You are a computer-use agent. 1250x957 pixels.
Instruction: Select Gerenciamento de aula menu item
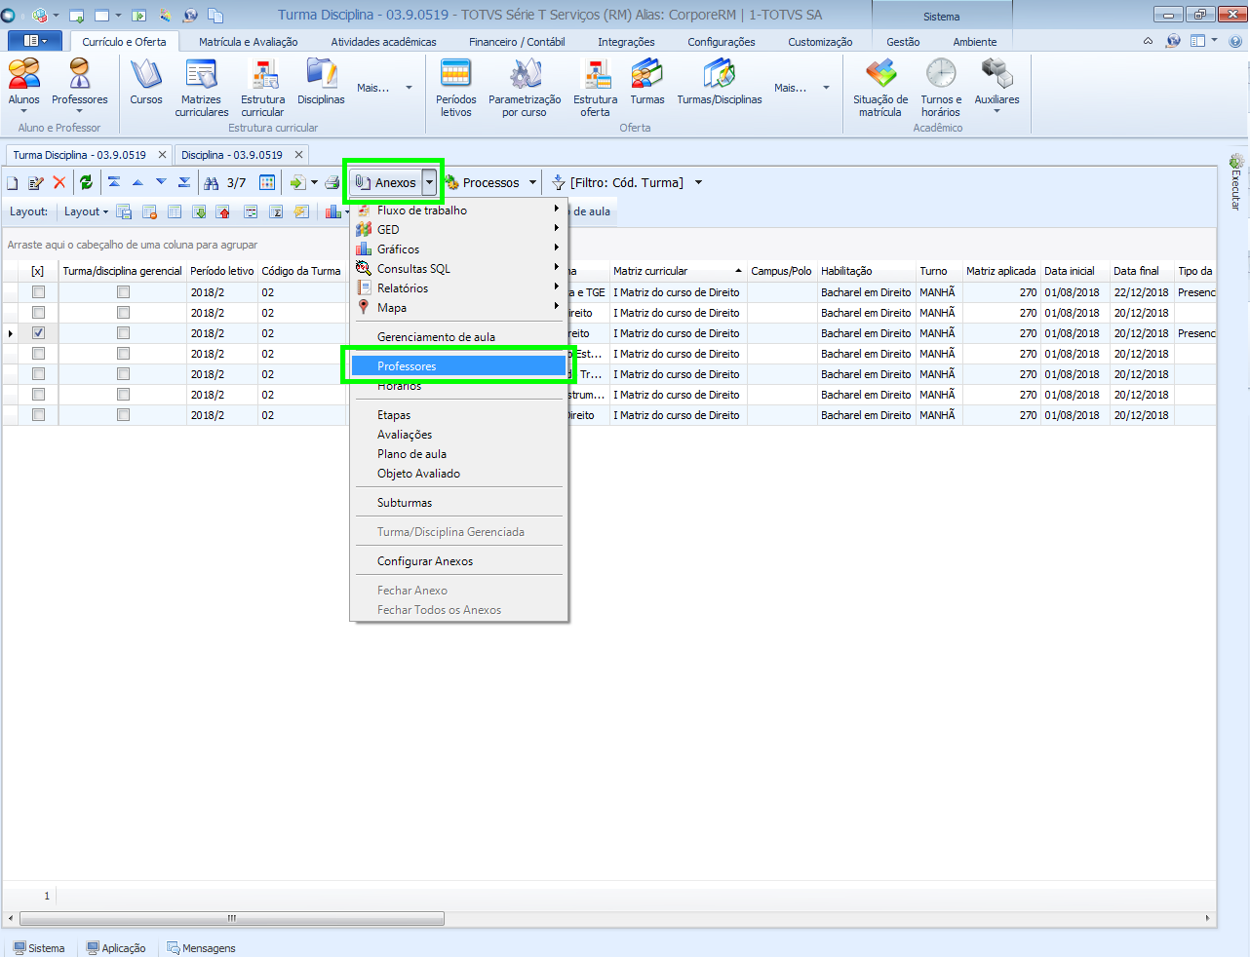458,337
